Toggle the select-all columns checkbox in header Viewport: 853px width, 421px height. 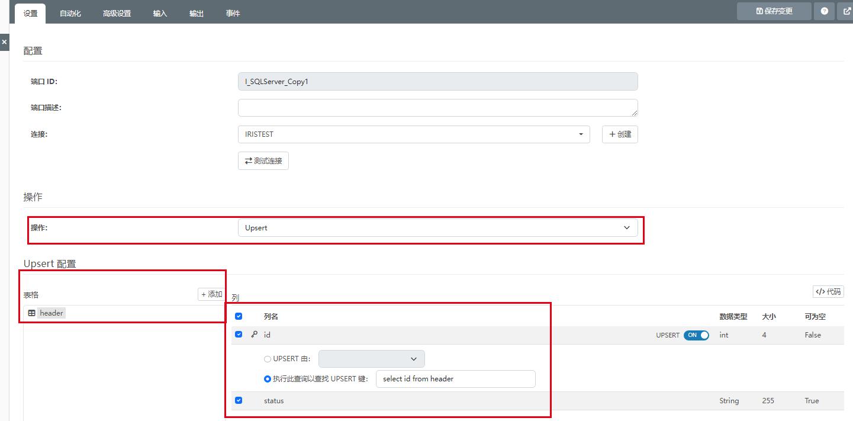coord(239,316)
